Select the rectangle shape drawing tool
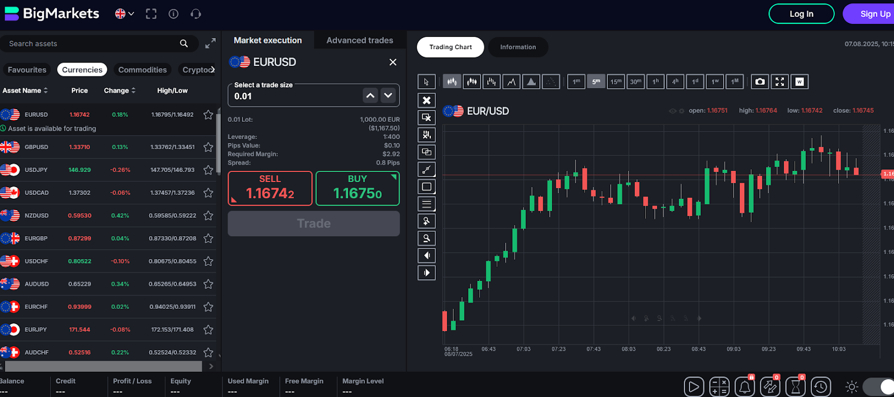The height and width of the screenshot is (397, 894). (426, 186)
